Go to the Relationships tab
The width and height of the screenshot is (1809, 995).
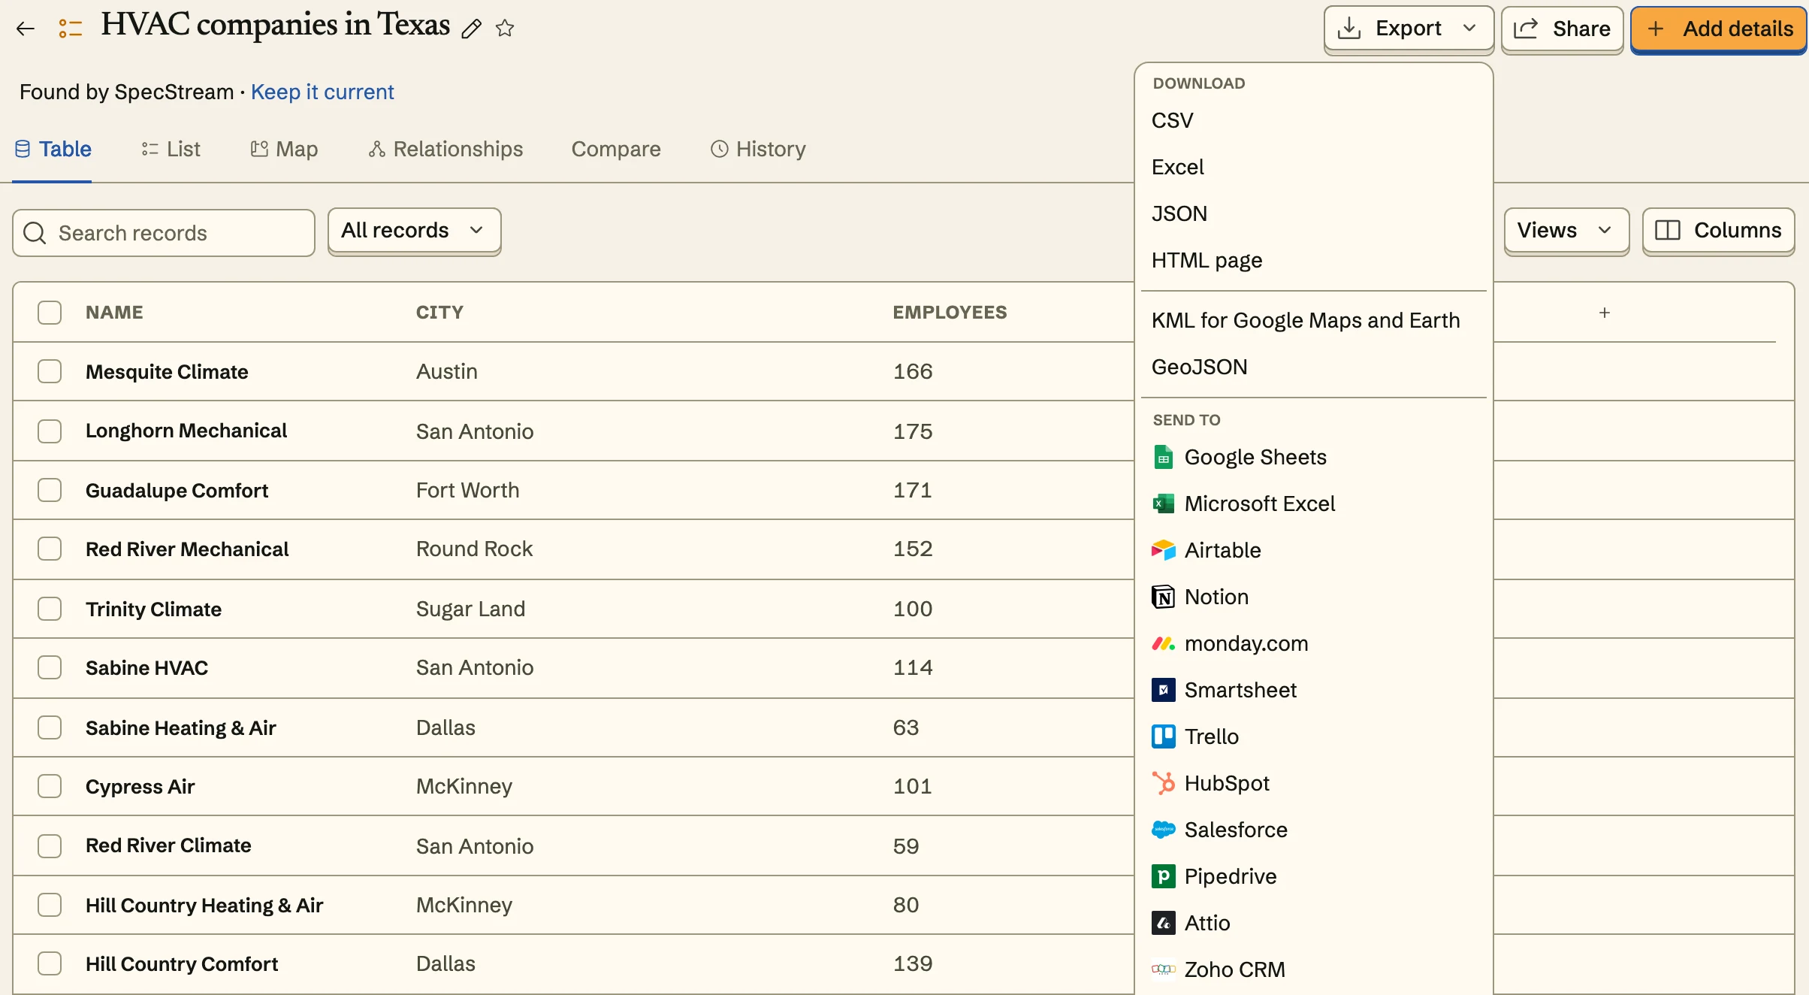pyautogui.click(x=445, y=149)
